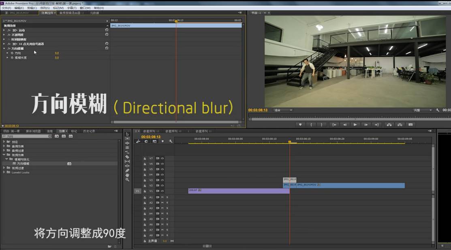This screenshot has height=250, width=451.
Task: Click the 方向 value 0.0 field
Action: tap(57, 53)
